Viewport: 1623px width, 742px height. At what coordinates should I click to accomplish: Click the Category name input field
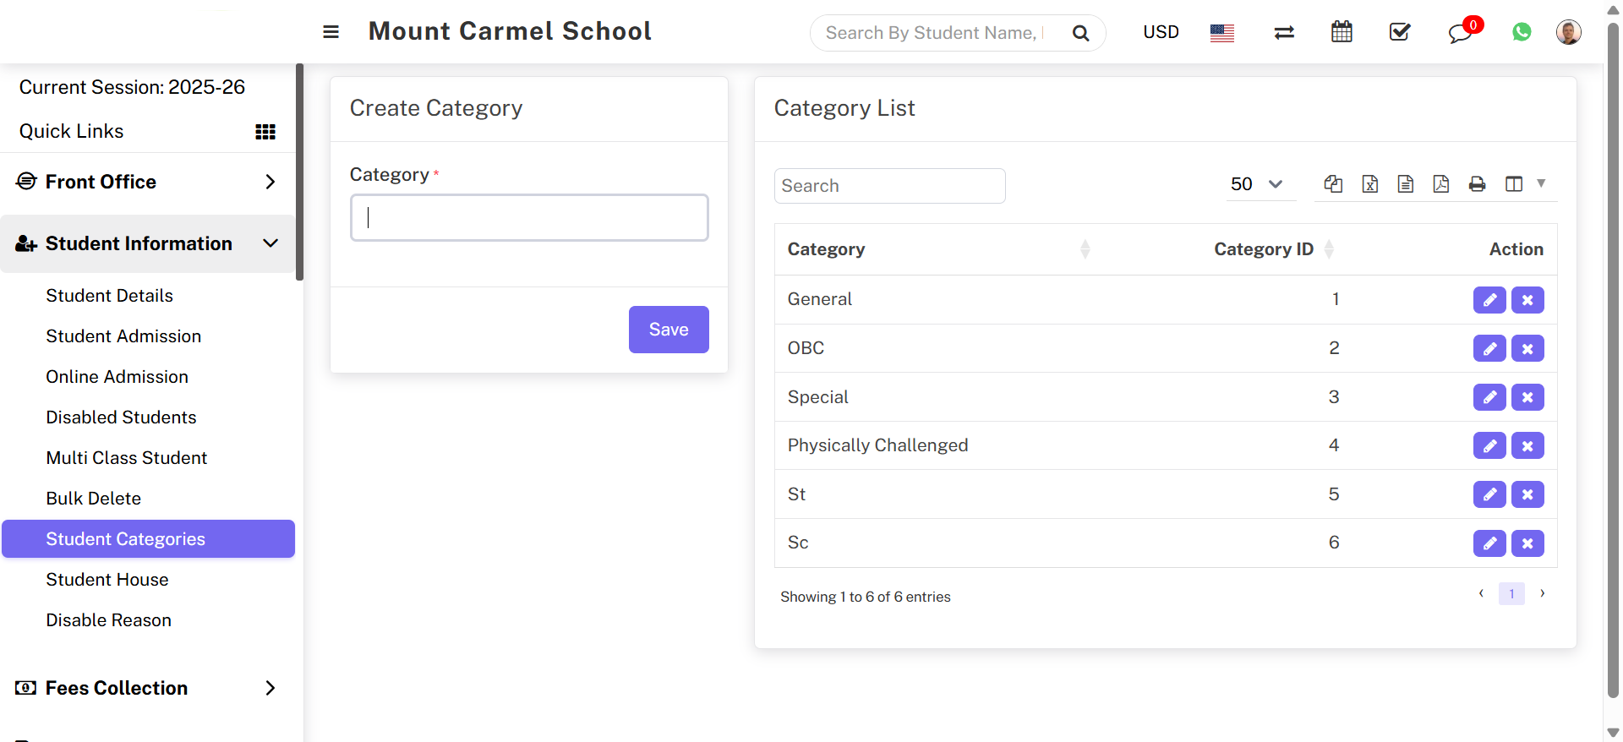click(529, 218)
